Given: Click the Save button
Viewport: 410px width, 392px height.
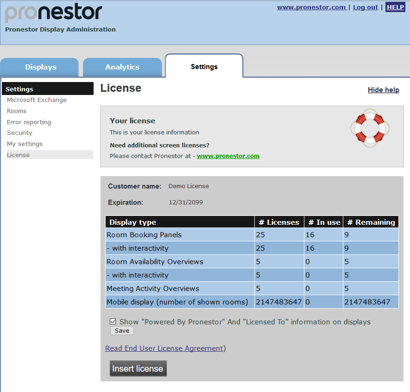Looking at the screenshot, I should 122,331.
